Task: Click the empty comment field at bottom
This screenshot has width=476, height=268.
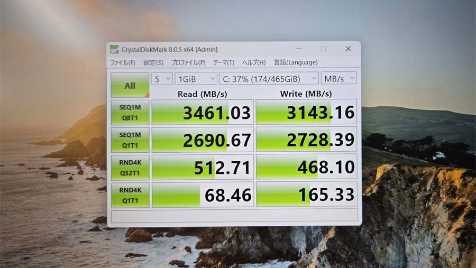Action: pos(234,216)
